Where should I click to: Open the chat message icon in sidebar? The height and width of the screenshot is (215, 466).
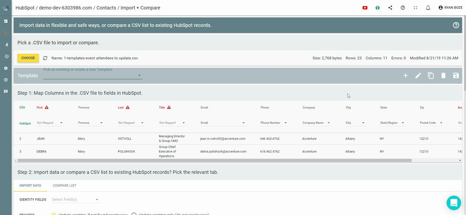[x=6, y=92]
